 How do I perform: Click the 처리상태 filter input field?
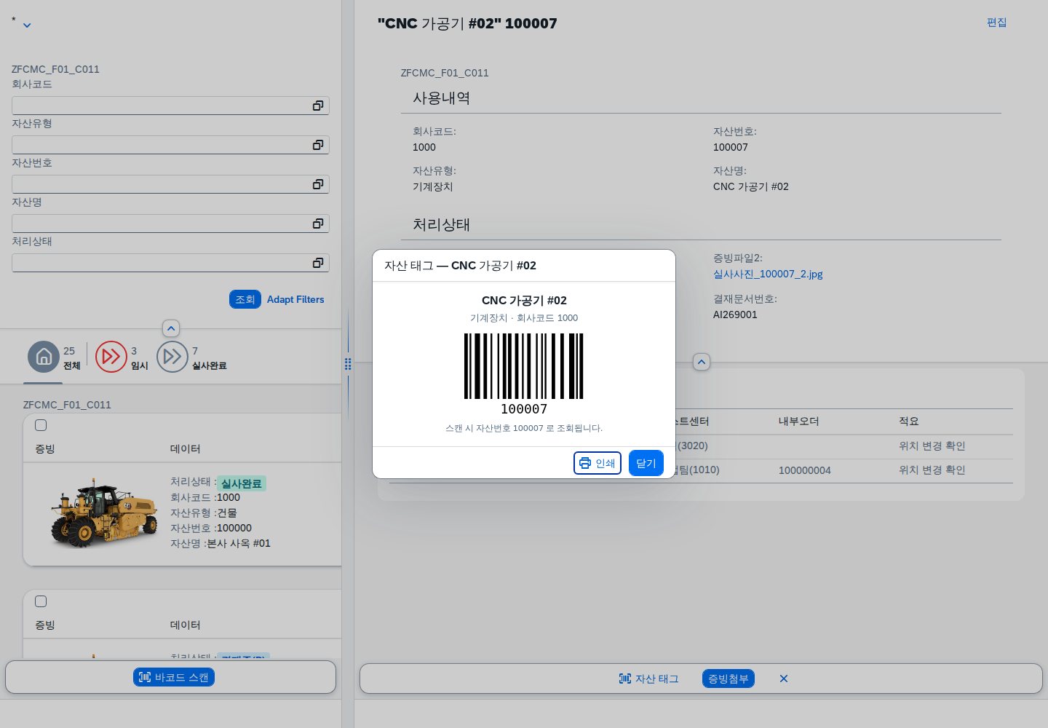[170, 263]
